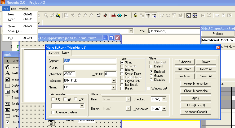Enable the Bitmap type checkbox

pyautogui.click(x=122, y=70)
